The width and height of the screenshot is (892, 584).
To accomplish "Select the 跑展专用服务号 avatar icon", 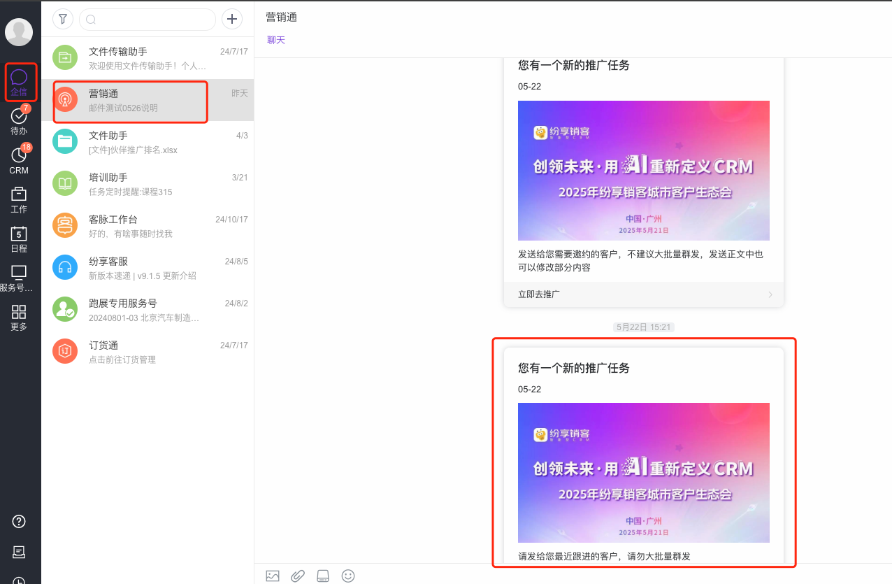I will (65, 309).
